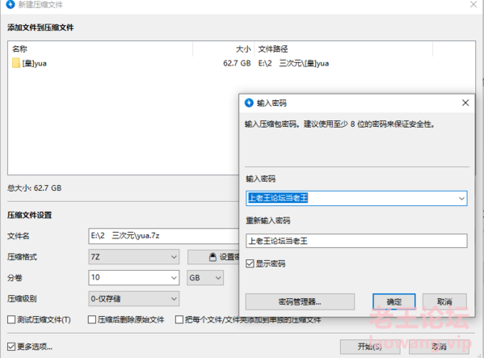This screenshot has width=484, height=358.
Task: Open the 分卷 size combo box showing 10
Action: tap(133, 277)
